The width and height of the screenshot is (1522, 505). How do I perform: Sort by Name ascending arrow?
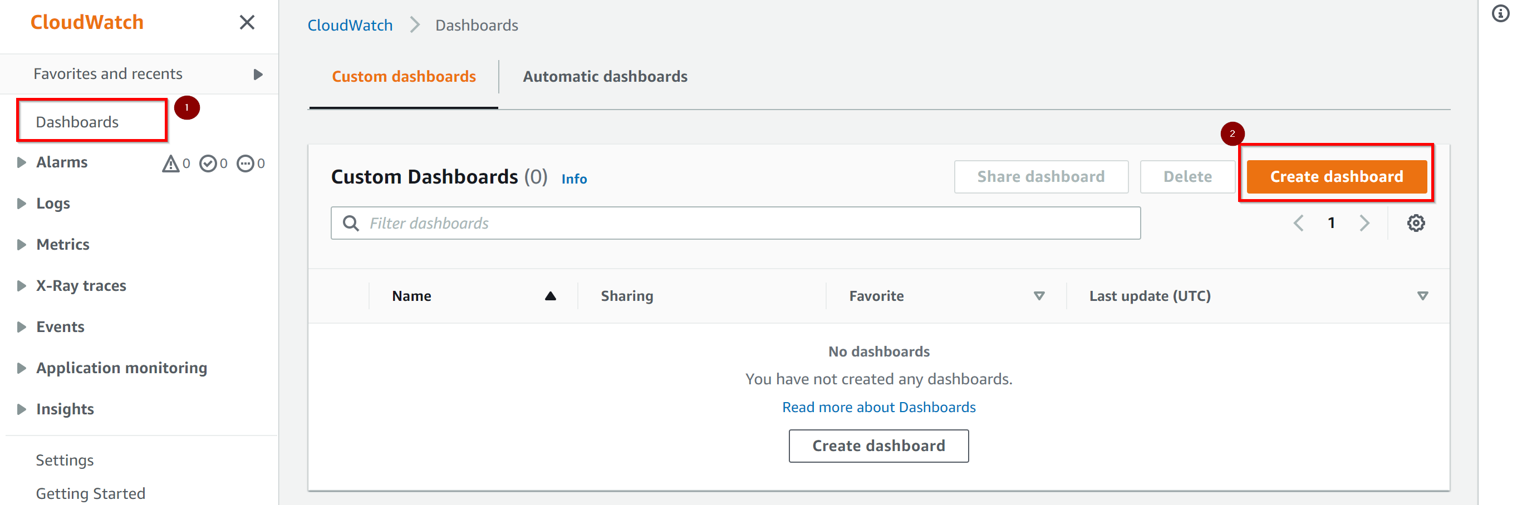click(550, 296)
